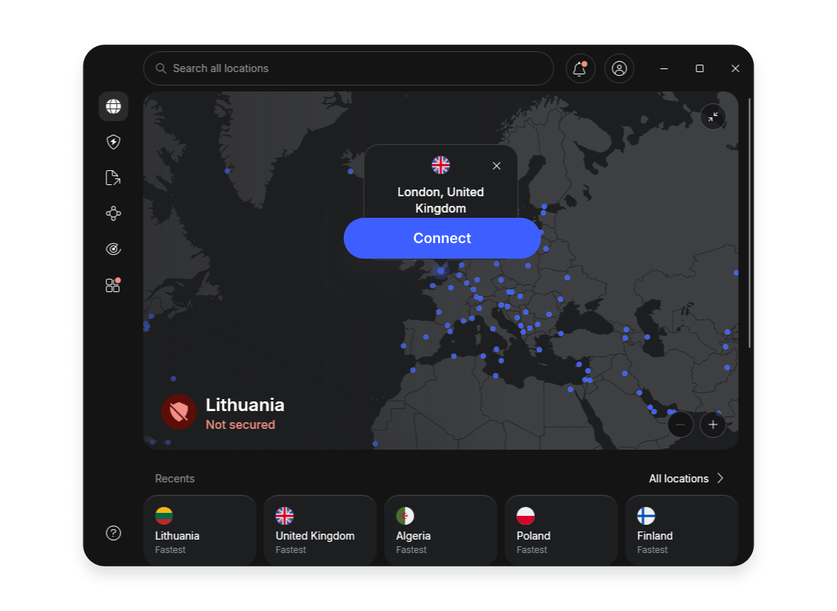The height and width of the screenshot is (611, 837).
Task: Open the Dark Web Monitor radar icon
Action: (113, 249)
